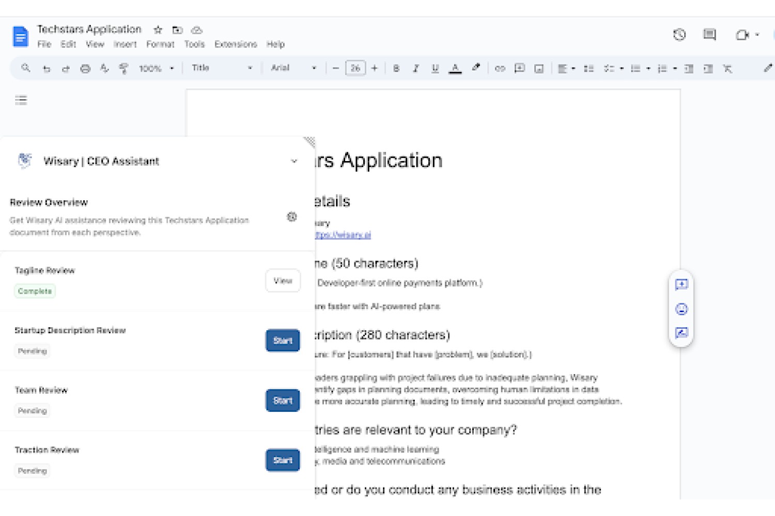This screenshot has height=516, width=775.
Task: Open editing mode pencil icon
Action: pyautogui.click(x=768, y=68)
